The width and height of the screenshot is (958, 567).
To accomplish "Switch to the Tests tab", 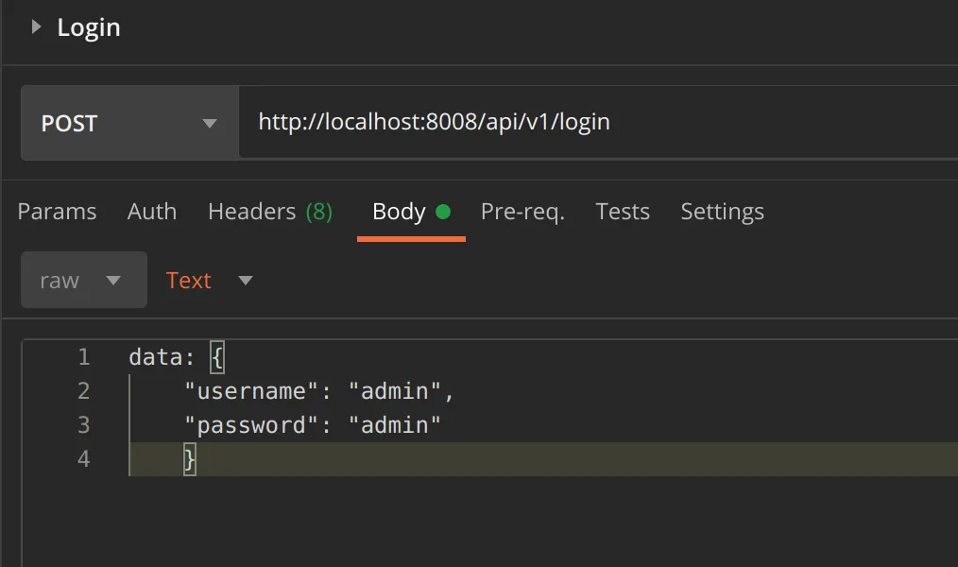I will point(623,212).
